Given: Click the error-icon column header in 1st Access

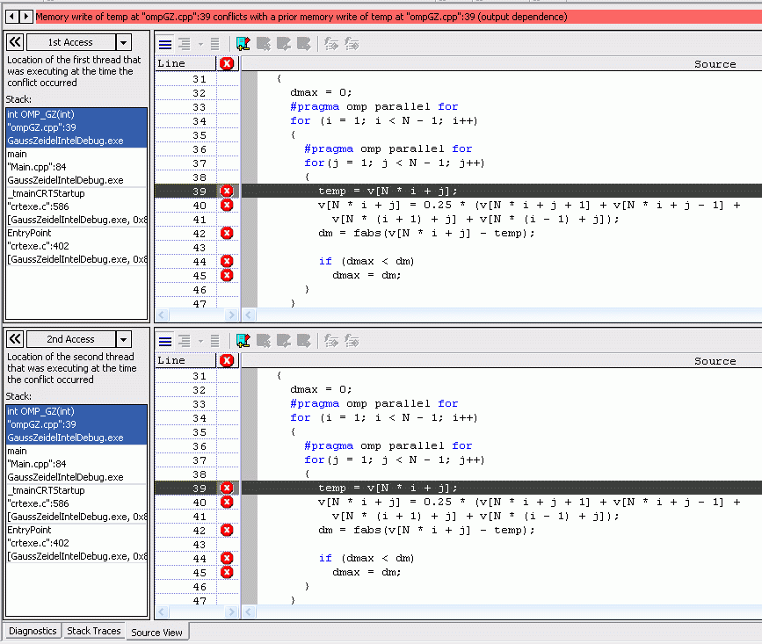Looking at the screenshot, I should [227, 63].
